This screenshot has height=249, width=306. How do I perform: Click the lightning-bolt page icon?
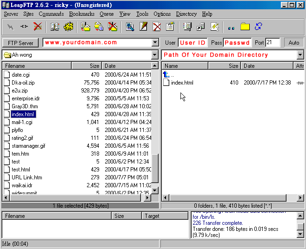(214, 27)
